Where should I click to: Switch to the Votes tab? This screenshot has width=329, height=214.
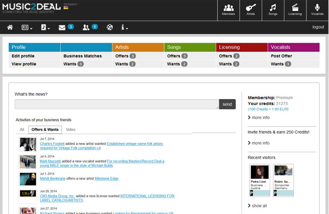70,130
